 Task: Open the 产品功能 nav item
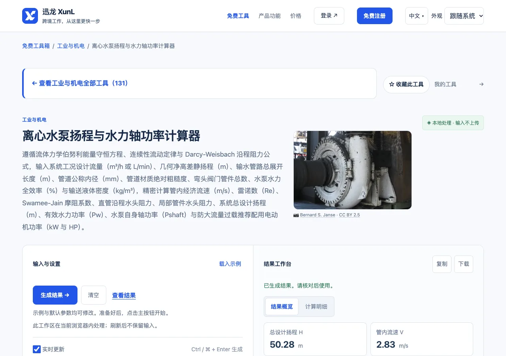[270, 16]
